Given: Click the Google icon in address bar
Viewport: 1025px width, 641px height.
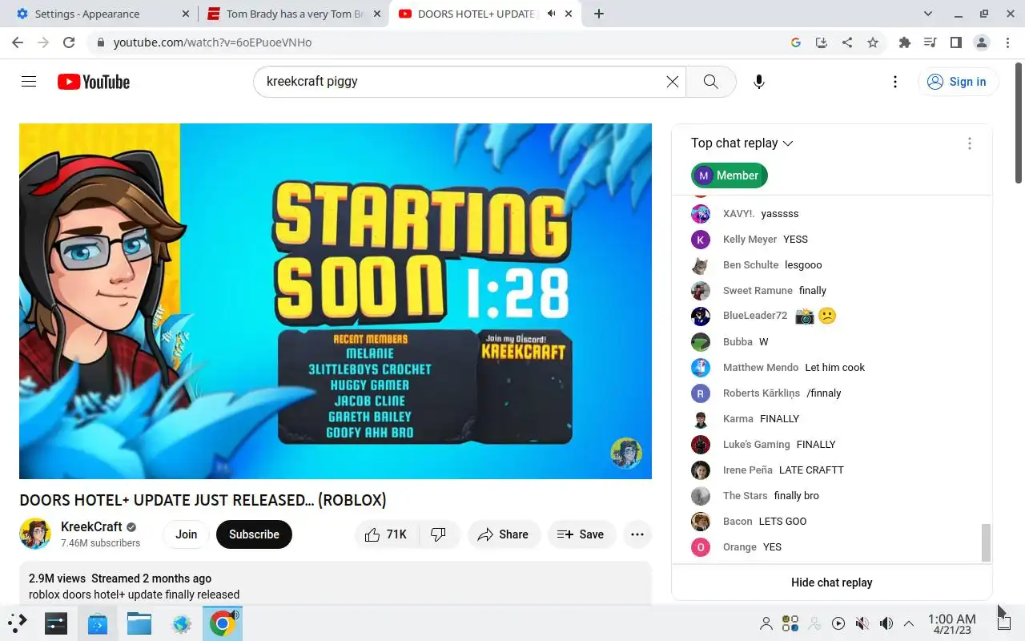Looking at the screenshot, I should tap(796, 42).
